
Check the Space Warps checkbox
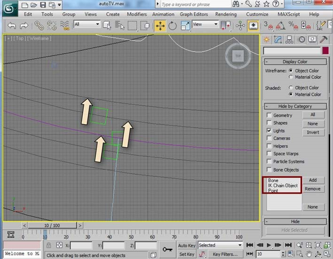pyautogui.click(x=269, y=154)
